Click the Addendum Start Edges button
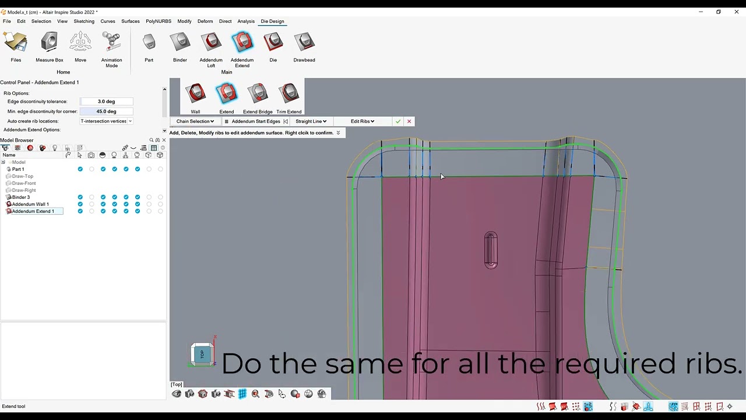Screen dimensions: 746x420 [256, 121]
